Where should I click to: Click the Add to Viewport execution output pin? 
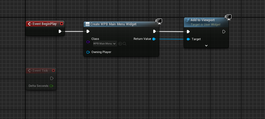(224, 32)
